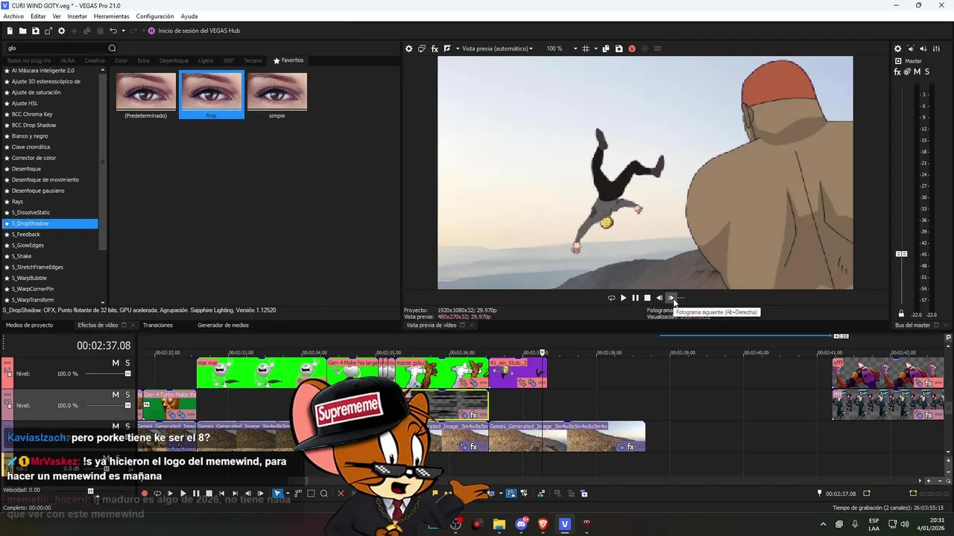Open the Tercero plug-in category tab
Image resolution: width=954 pixels, height=536 pixels.
coord(253,60)
